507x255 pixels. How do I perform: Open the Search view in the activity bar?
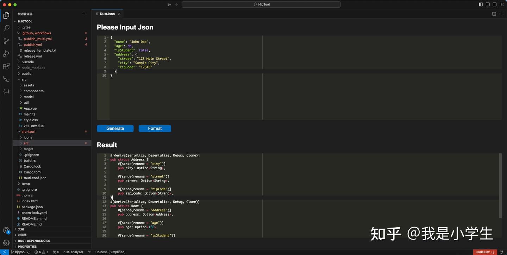tap(6, 28)
